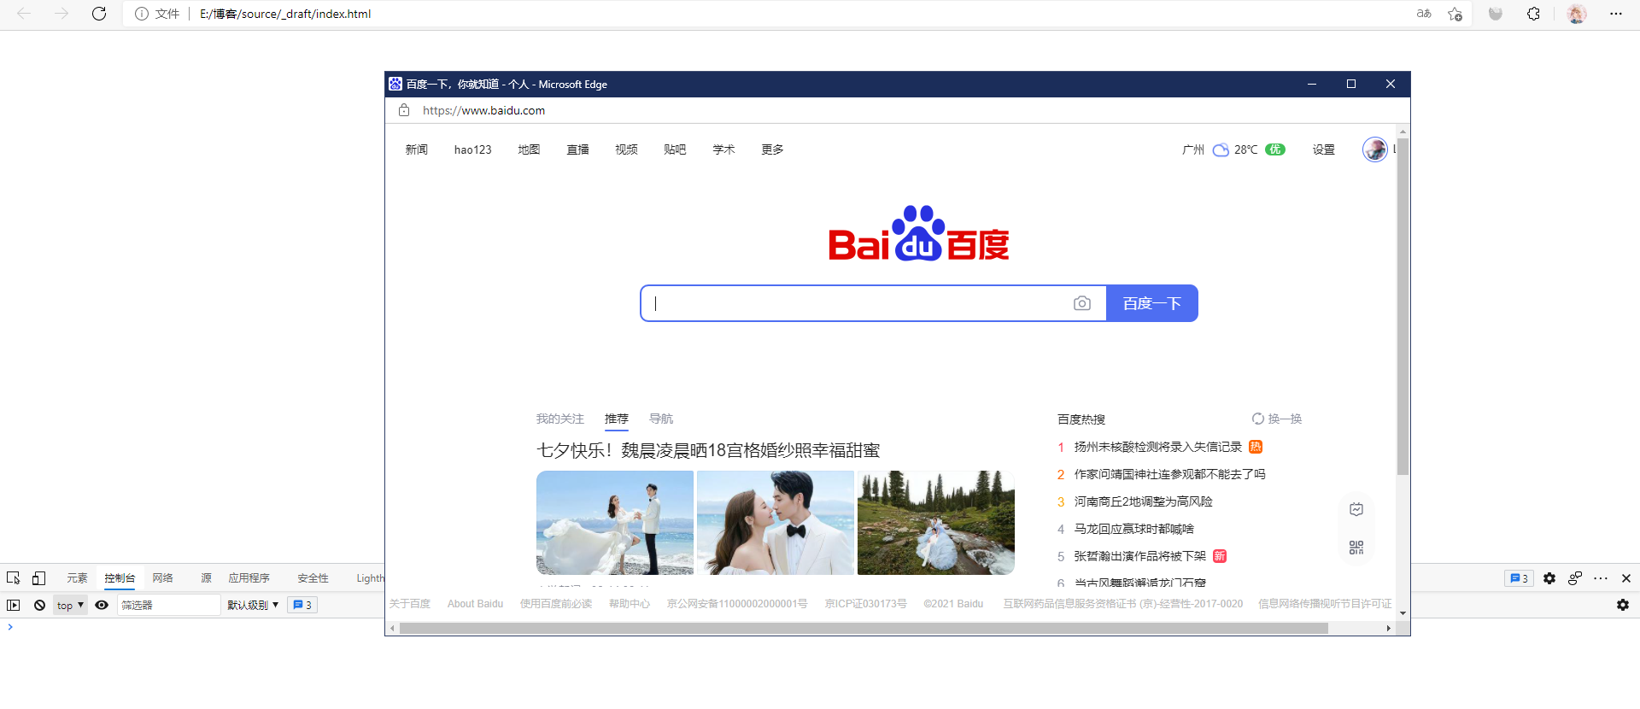Switch to the 元素 DevTools tab

click(78, 578)
